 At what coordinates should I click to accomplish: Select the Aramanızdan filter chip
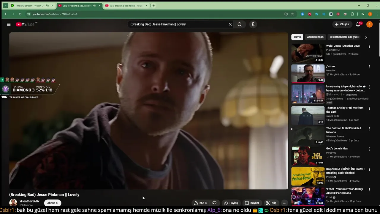[x=315, y=37]
